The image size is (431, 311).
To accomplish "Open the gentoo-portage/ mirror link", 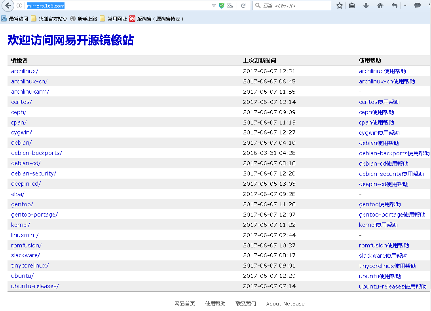I will [34, 215].
